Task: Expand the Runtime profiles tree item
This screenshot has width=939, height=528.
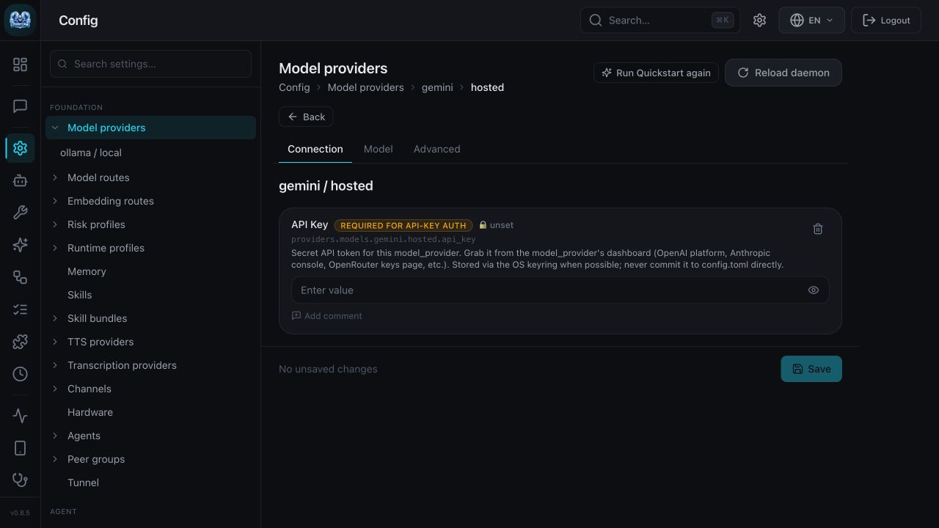Action: point(55,248)
